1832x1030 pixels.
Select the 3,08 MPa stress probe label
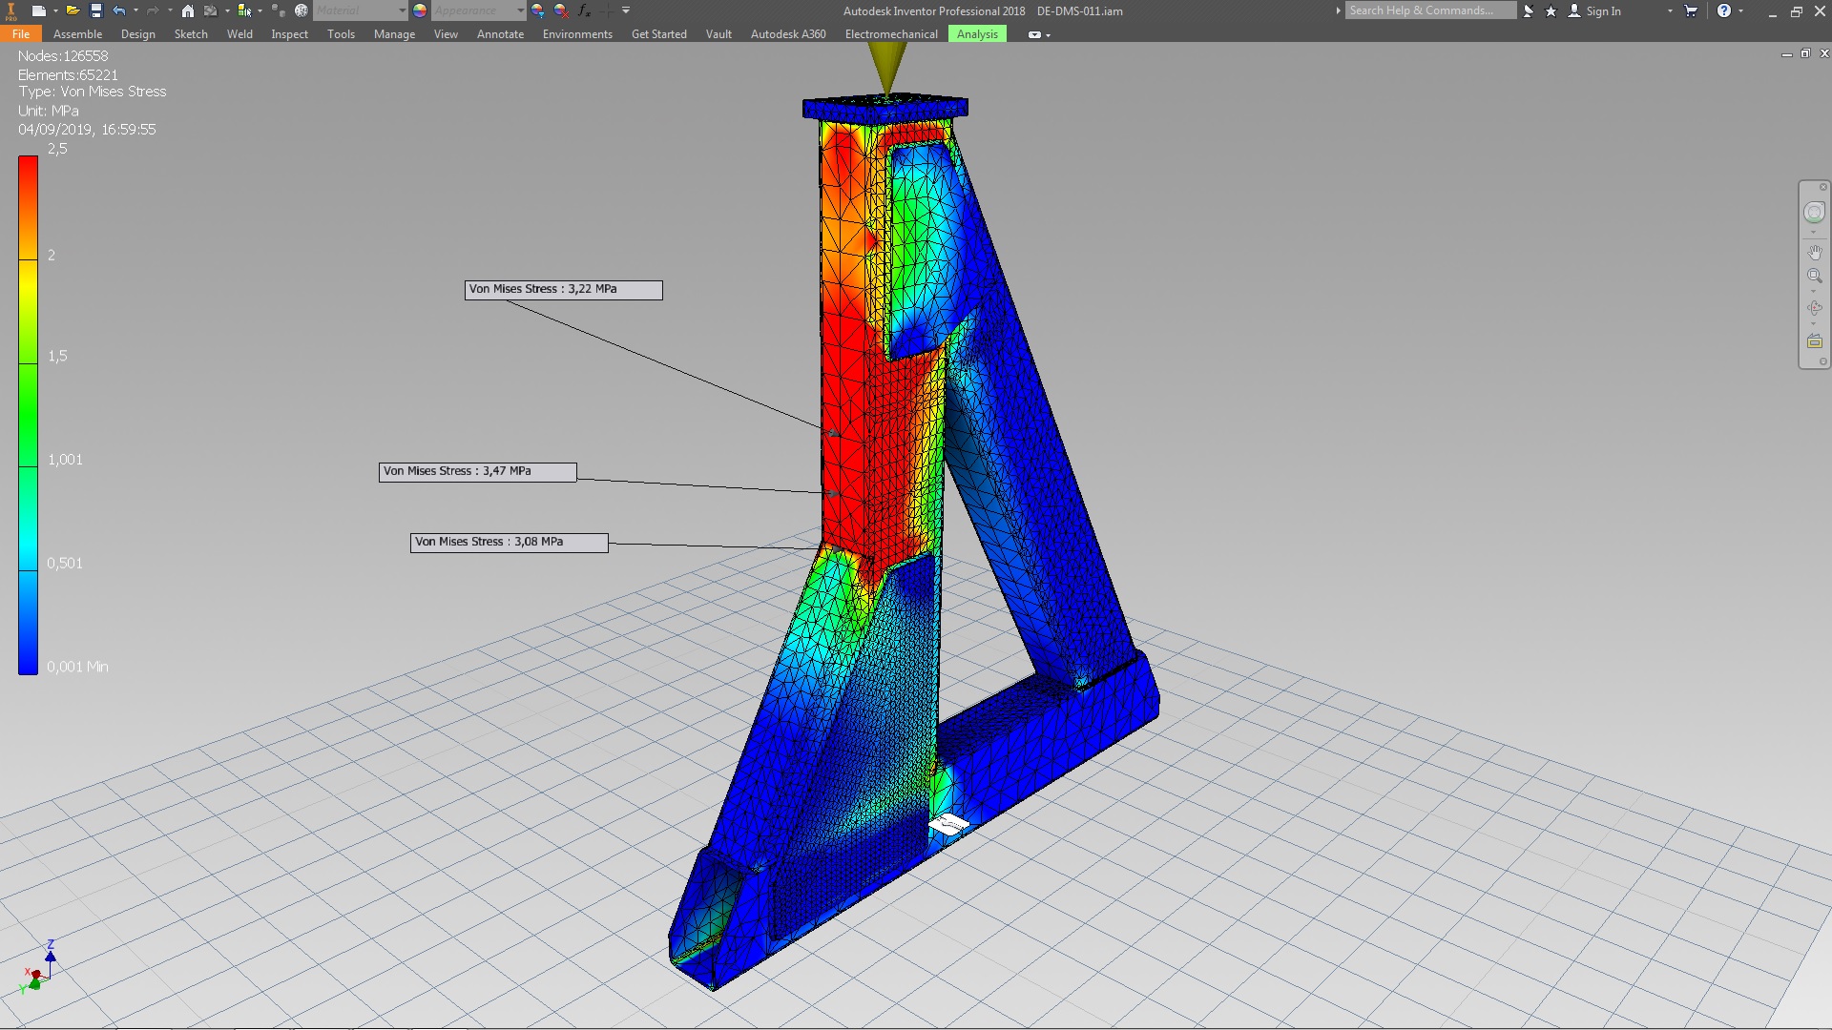click(509, 542)
